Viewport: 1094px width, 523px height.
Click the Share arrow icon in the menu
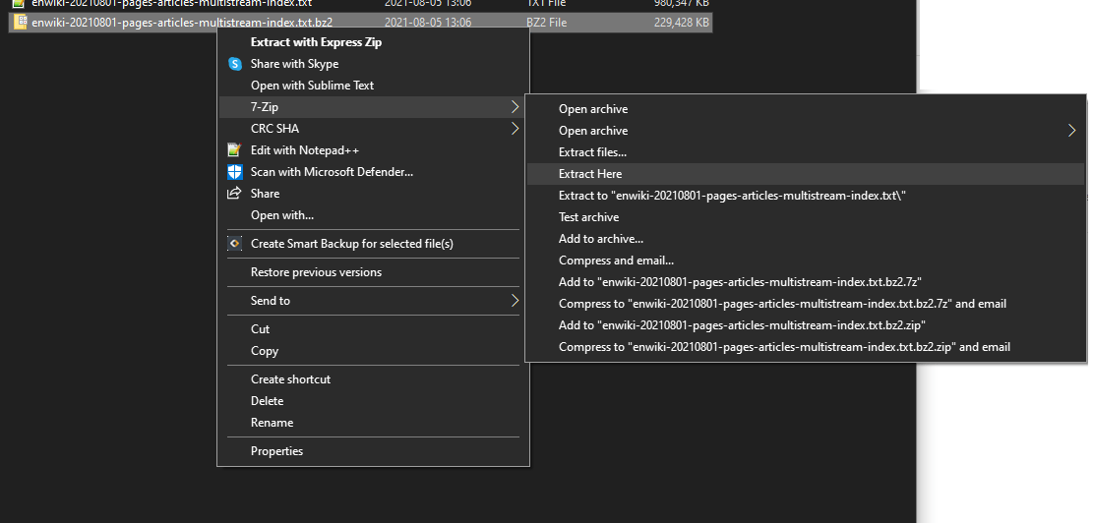pos(235,194)
